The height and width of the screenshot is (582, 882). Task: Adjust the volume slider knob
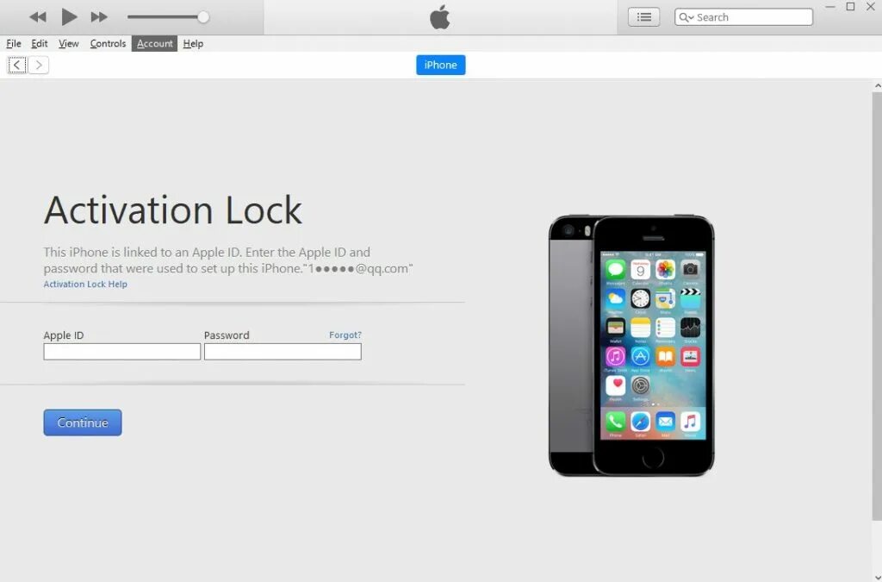point(203,17)
